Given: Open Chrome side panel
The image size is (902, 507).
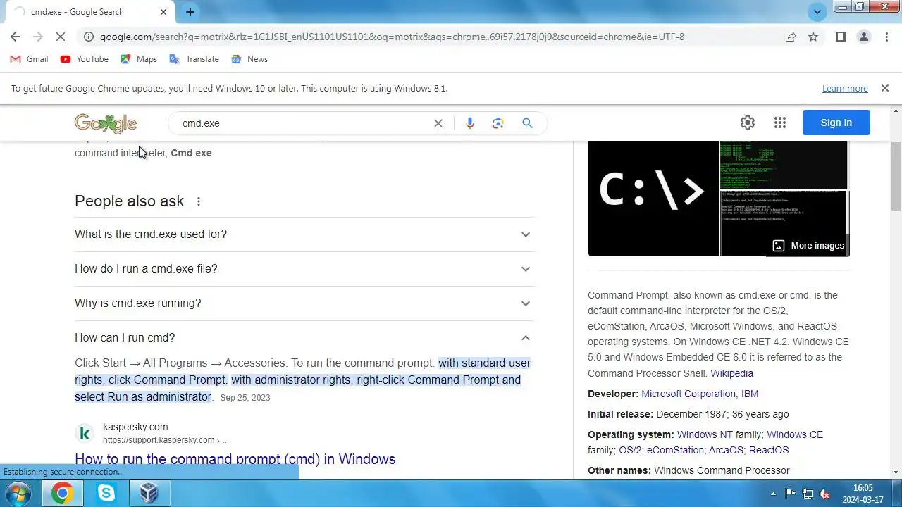Looking at the screenshot, I should pyautogui.click(x=841, y=37).
